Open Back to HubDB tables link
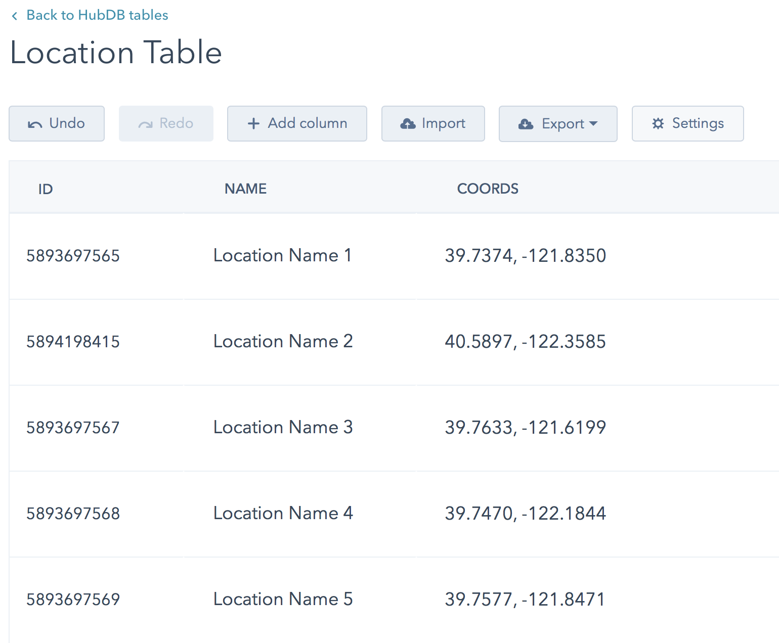 (98, 15)
